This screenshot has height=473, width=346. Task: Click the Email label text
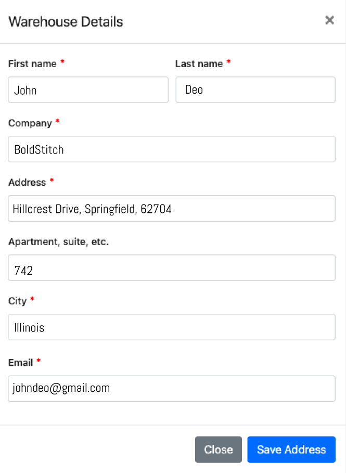(20, 363)
